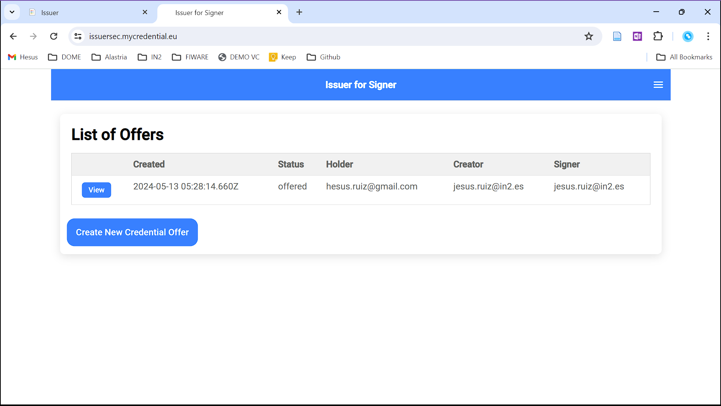Click the View button for the offer
Screen dimensions: 721x406
96,190
